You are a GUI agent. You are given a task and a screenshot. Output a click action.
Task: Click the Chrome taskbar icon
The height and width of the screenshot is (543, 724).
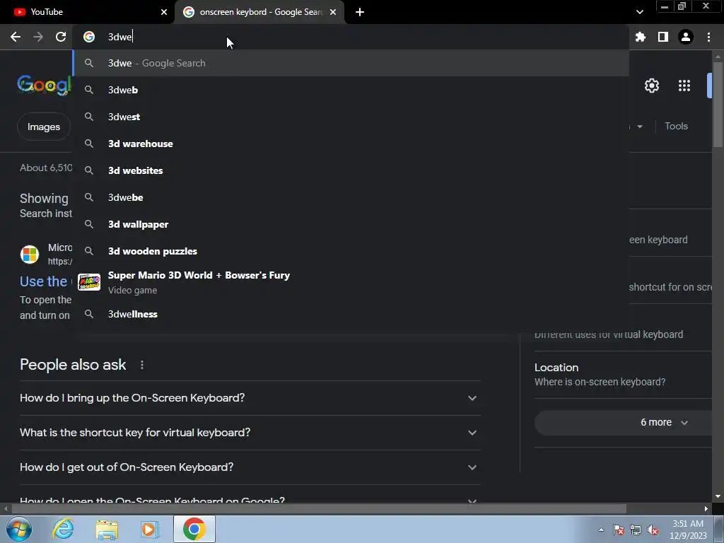point(194,529)
